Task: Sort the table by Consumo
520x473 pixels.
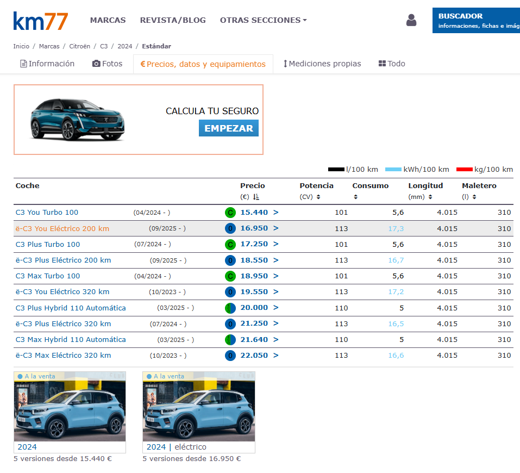Action: click(x=355, y=197)
